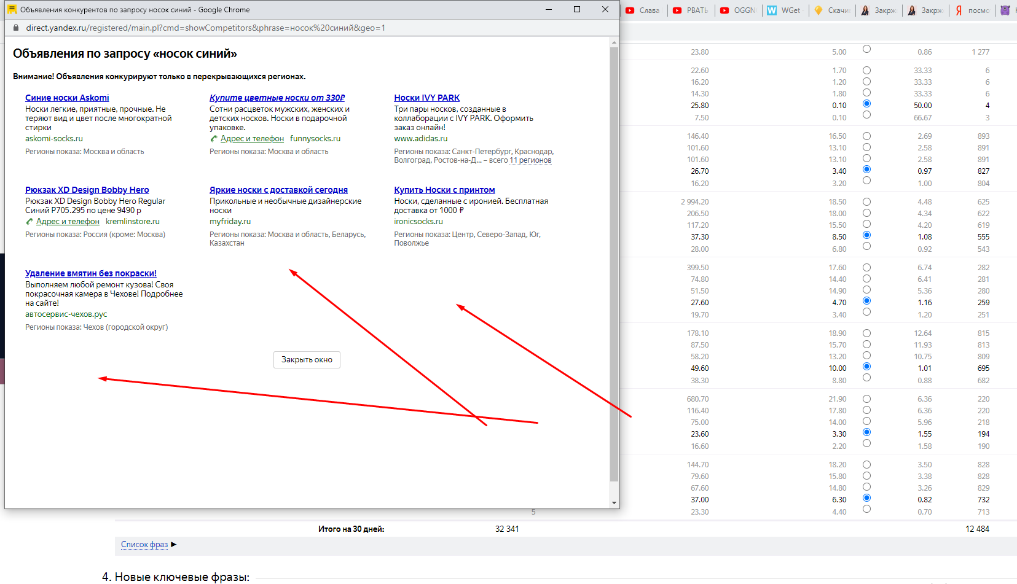This screenshot has height=584, width=1017.
Task: Click the YouTube icon of the Слава tab
Action: [630, 10]
